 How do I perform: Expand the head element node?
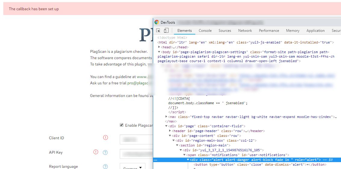[x=159, y=47]
